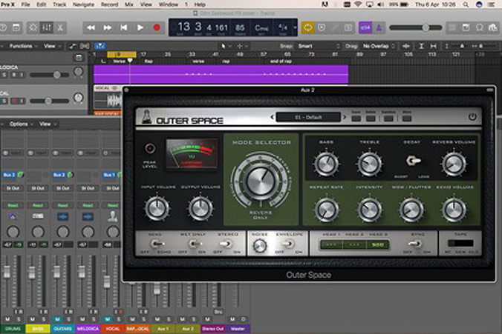
Task: Open the Drag No Overlap dropdown
Action: coord(378,47)
